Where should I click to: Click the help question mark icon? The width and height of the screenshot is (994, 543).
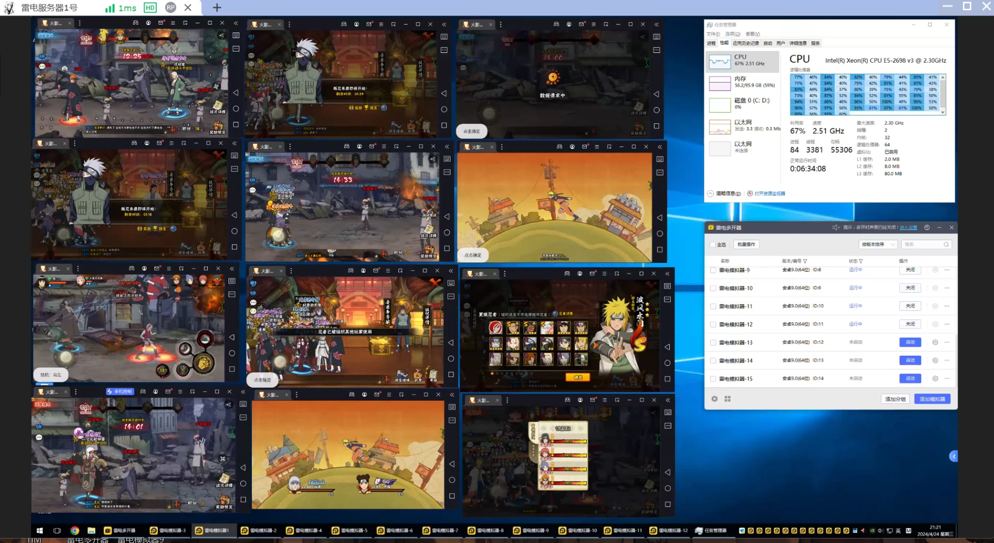(927, 228)
